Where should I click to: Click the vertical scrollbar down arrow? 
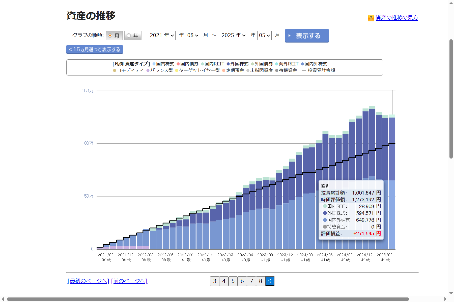(451, 293)
